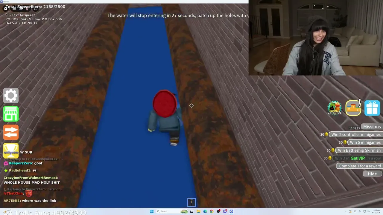Select the tool in the hotbar slot
383x215 pixels.
[191, 202]
